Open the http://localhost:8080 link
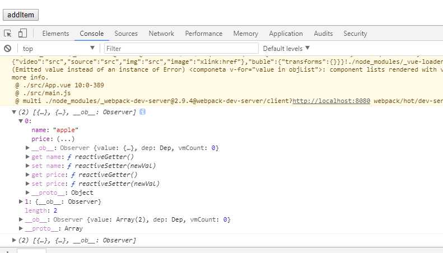443x253 pixels. pyautogui.click(x=331, y=101)
